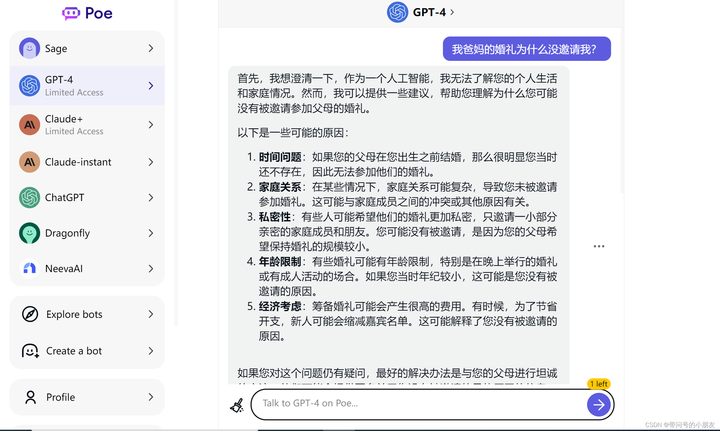The width and height of the screenshot is (720, 431).
Task: Click the Profile person icon
Action: coord(31,397)
